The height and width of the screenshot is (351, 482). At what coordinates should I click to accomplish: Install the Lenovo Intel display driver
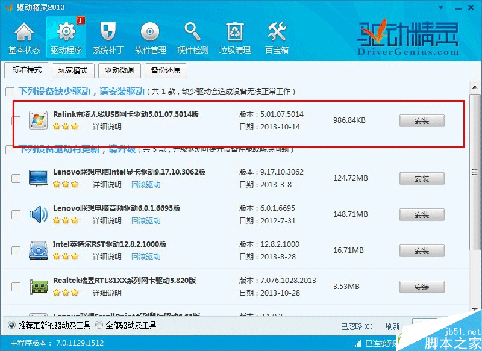point(422,178)
